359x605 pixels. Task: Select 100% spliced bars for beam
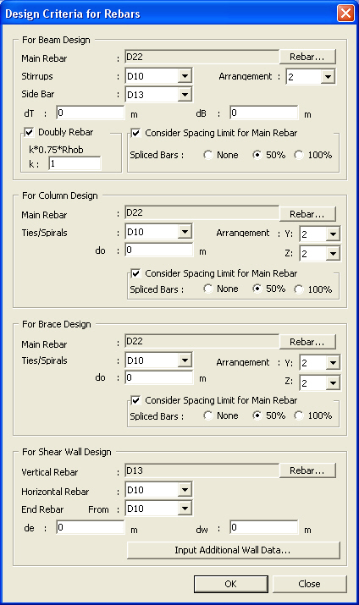coord(299,155)
